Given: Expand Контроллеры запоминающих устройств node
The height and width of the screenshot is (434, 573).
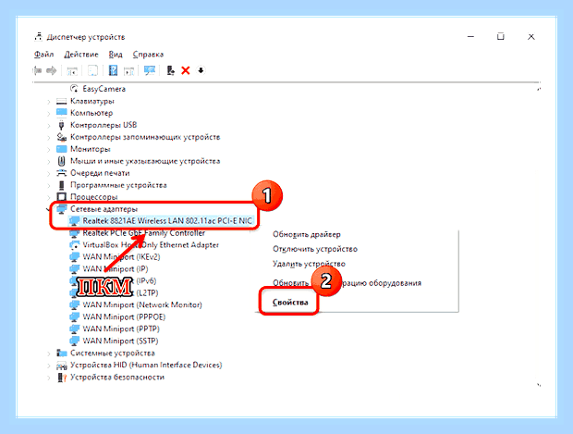Looking at the screenshot, I should click(x=49, y=137).
